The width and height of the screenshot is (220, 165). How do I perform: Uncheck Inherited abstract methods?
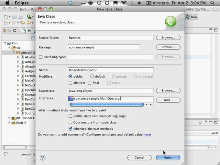point(70,129)
